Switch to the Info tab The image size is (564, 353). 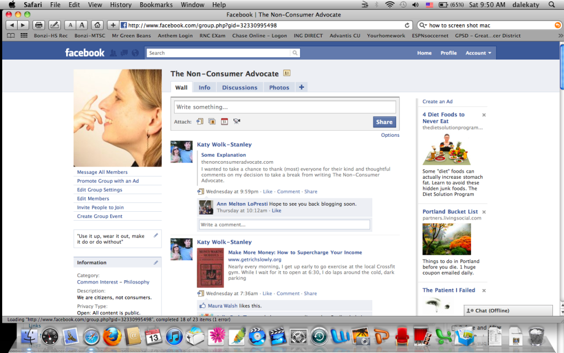(204, 88)
